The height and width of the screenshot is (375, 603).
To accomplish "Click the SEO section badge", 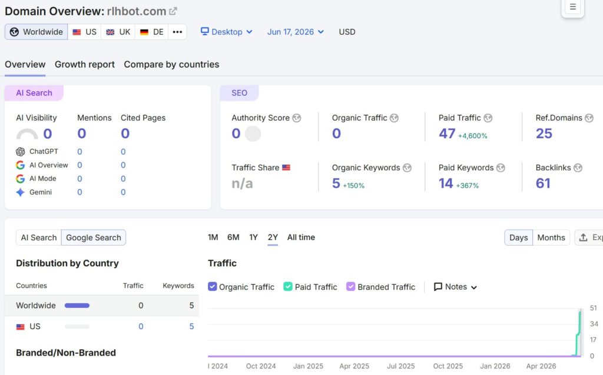I will pos(239,92).
